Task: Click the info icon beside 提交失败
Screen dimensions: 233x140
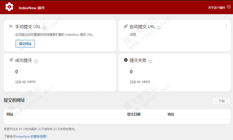Action: (150, 61)
